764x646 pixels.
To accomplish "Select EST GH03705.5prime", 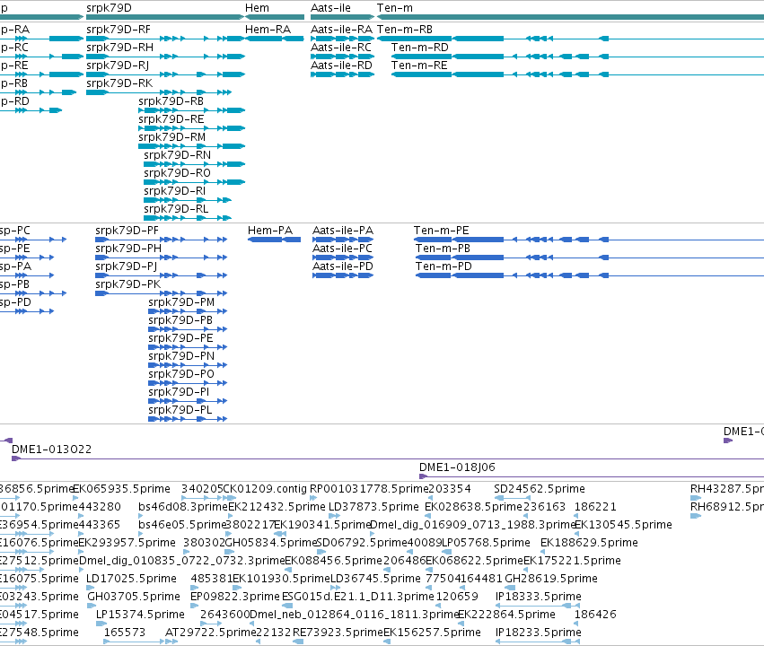I will [134, 598].
